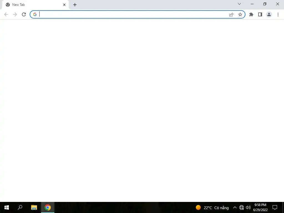Go back to the previous page

[x=6, y=14]
